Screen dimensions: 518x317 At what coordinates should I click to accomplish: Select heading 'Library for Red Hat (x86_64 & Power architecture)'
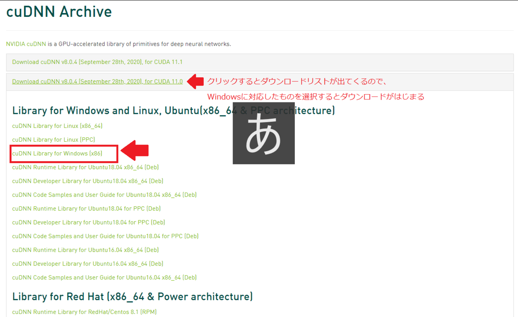click(133, 297)
